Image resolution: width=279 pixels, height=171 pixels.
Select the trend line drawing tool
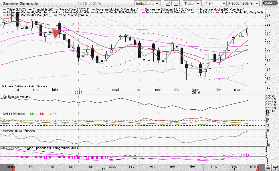(167, 3)
